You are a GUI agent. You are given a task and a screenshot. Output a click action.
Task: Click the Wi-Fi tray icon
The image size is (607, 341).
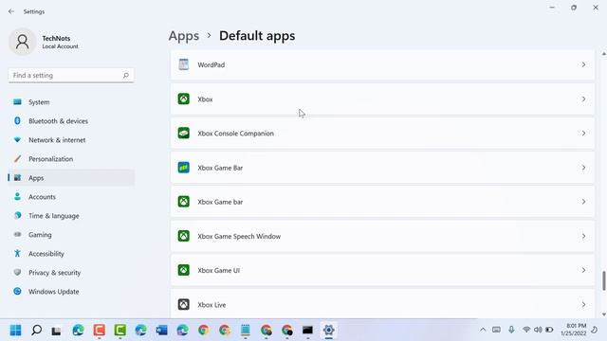click(x=526, y=330)
